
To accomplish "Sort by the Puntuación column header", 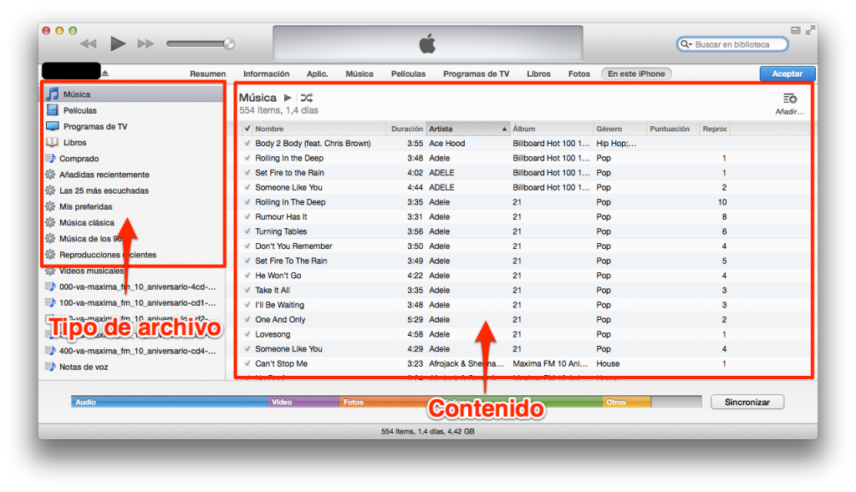I will click(673, 129).
